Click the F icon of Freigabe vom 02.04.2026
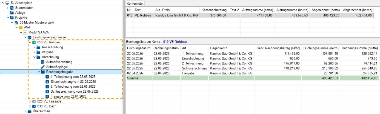The image size is (380, 114). point(47,96)
